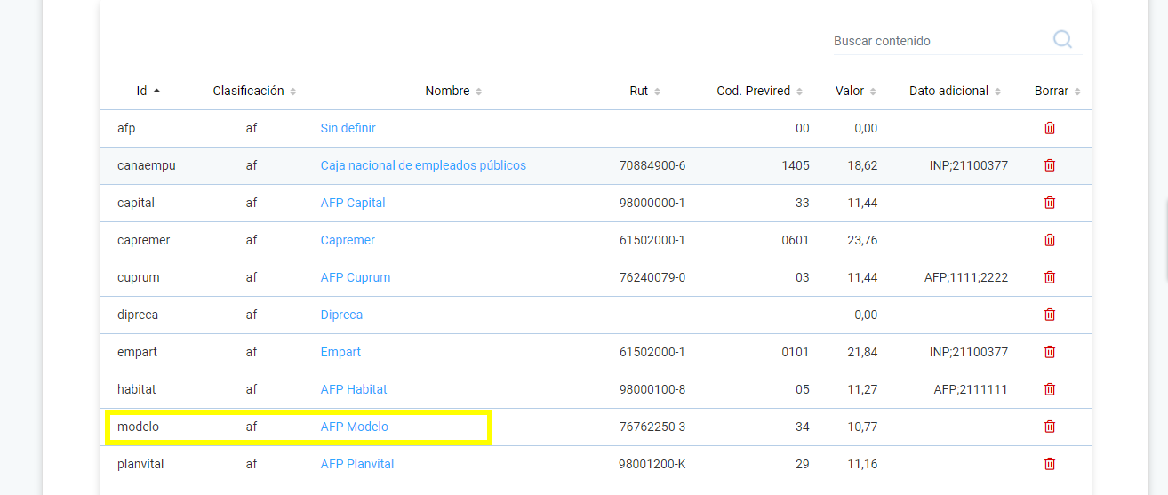Select the Cod. Previred value 1405
Image resolution: width=1168 pixels, height=495 pixels.
(796, 165)
